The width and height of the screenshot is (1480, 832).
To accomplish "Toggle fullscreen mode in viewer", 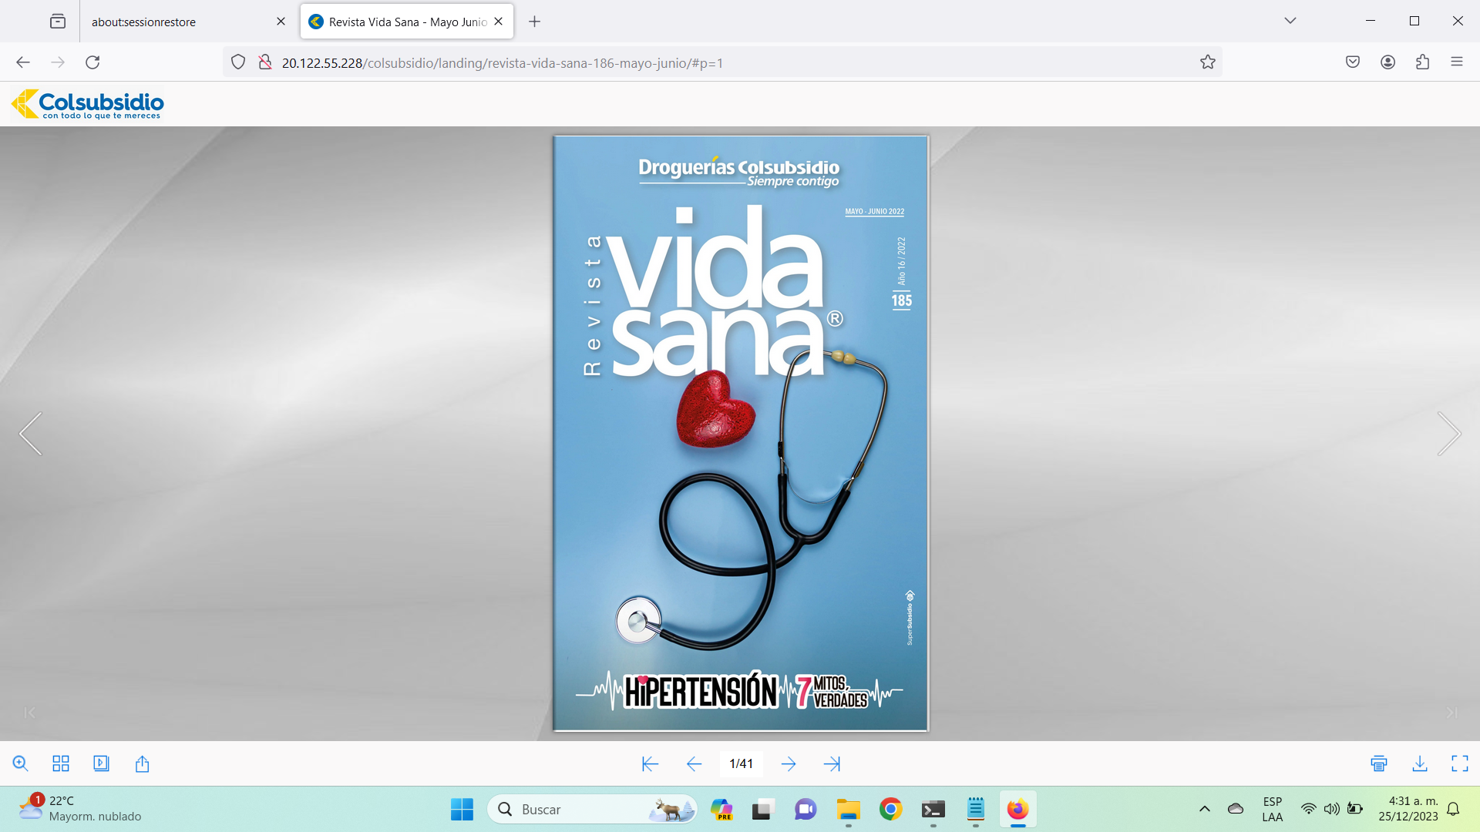I will coord(1459,763).
